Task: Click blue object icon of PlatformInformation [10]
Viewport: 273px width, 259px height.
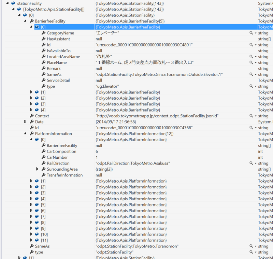Action: 37,234
